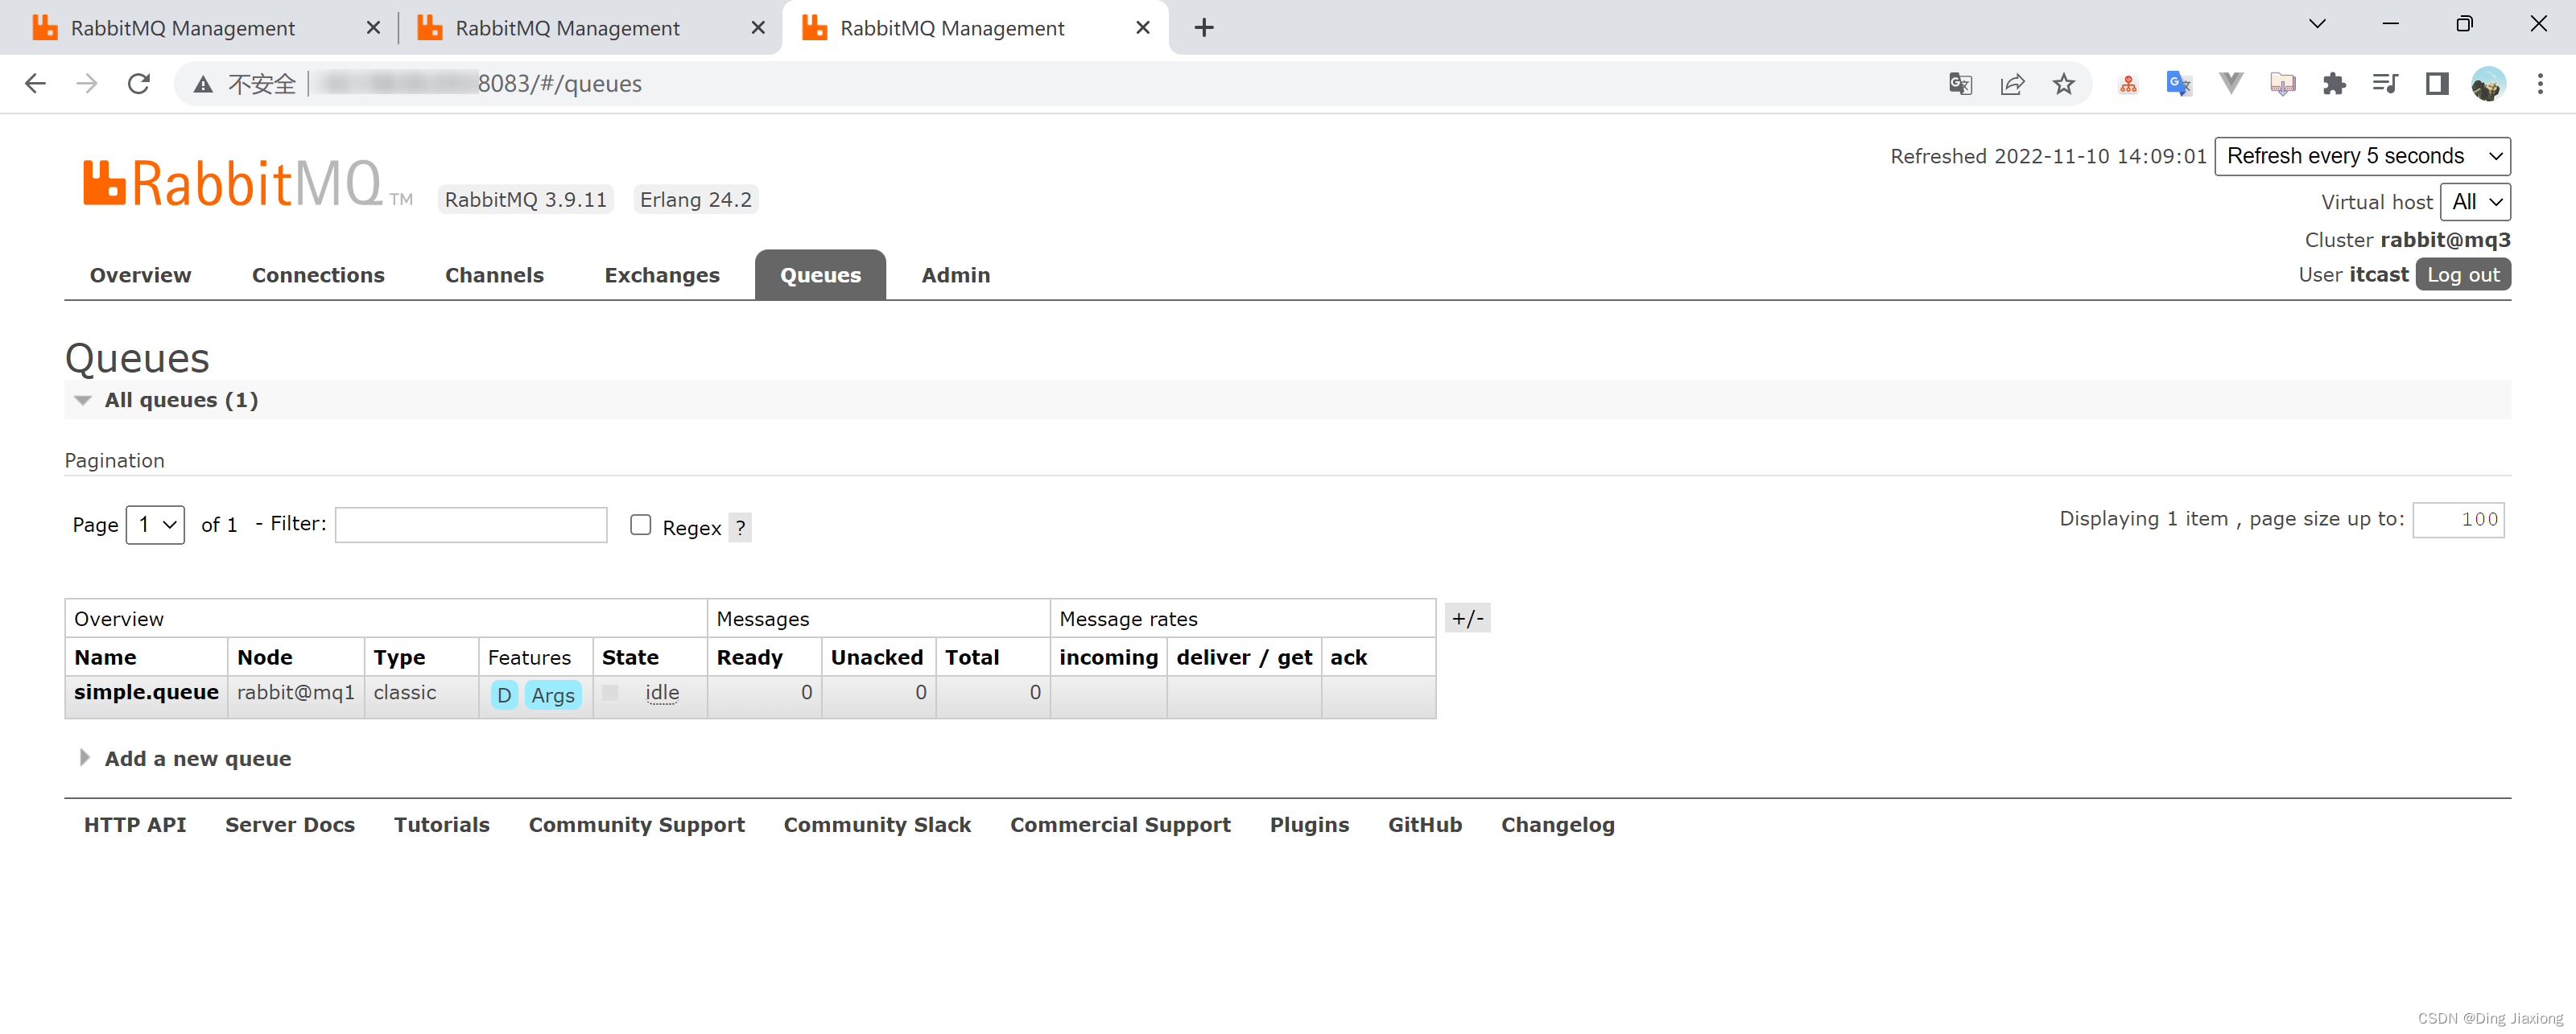
Task: Open the Server Docs link
Action: point(290,825)
